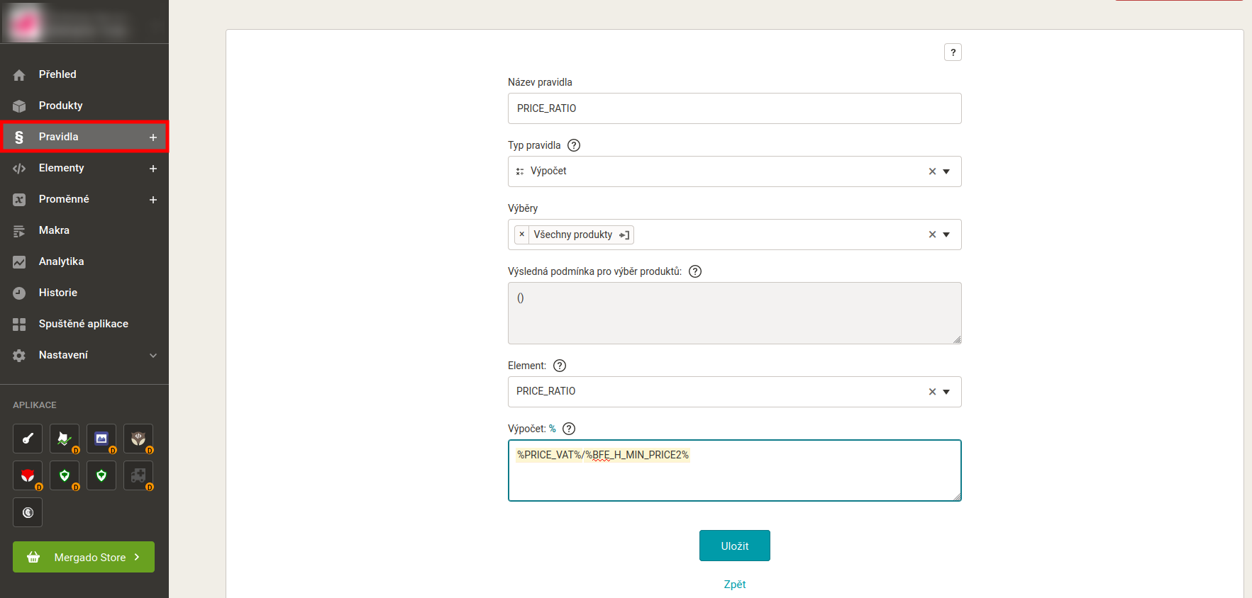Clear the Element PRICE_RATIO value
The width and height of the screenshot is (1252, 598).
click(x=932, y=392)
